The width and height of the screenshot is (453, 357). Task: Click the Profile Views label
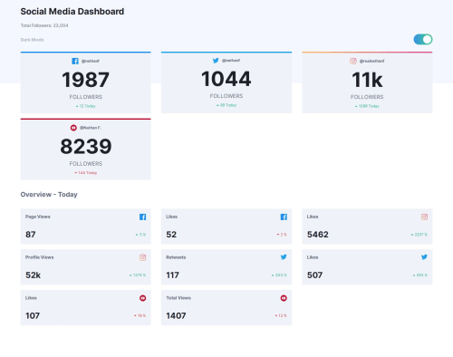[x=40, y=257]
